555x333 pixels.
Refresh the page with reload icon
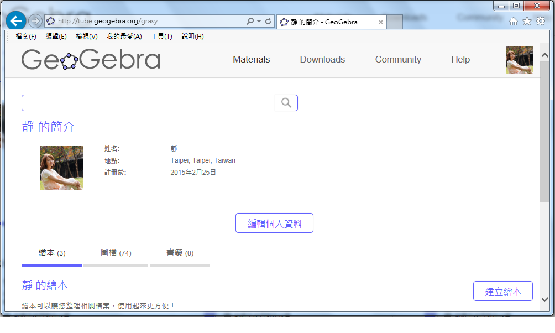tap(268, 21)
